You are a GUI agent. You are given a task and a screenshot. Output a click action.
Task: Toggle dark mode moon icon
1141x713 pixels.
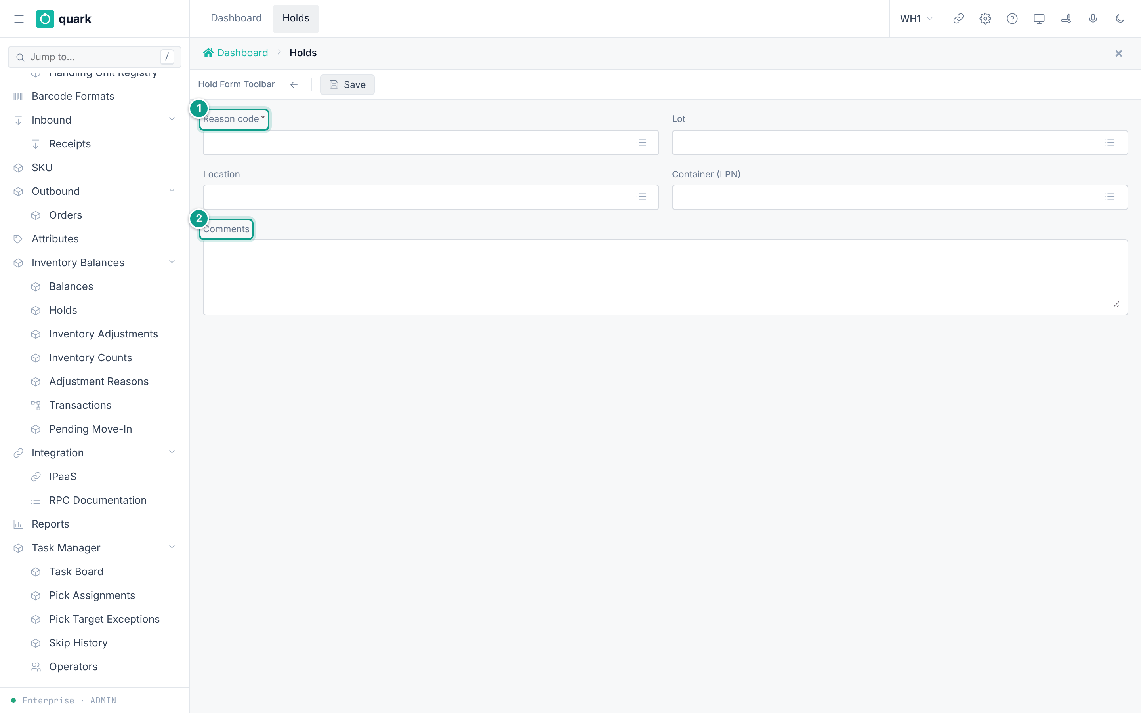pyautogui.click(x=1120, y=19)
